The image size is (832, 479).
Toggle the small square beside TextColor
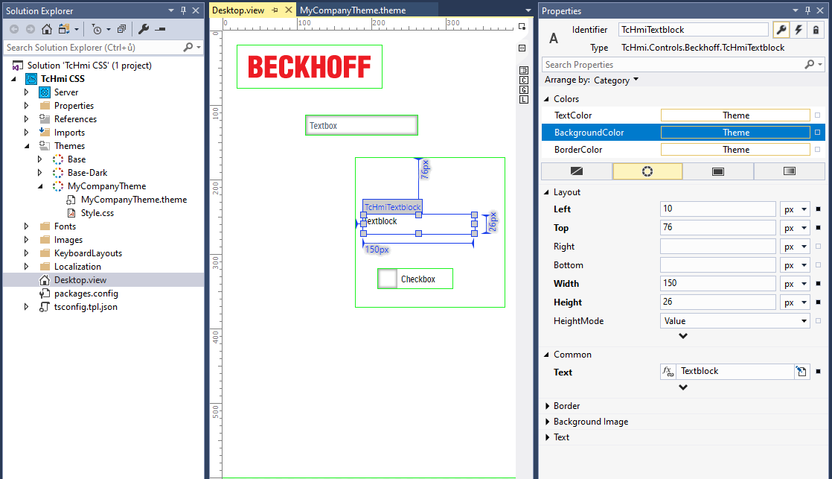click(x=818, y=115)
